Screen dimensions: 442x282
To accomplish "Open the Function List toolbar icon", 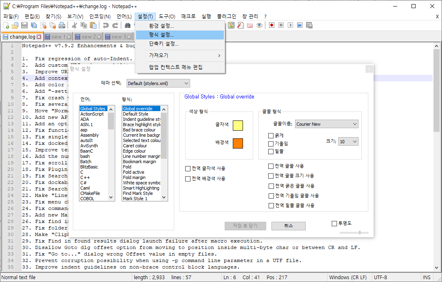I will click(241, 25).
